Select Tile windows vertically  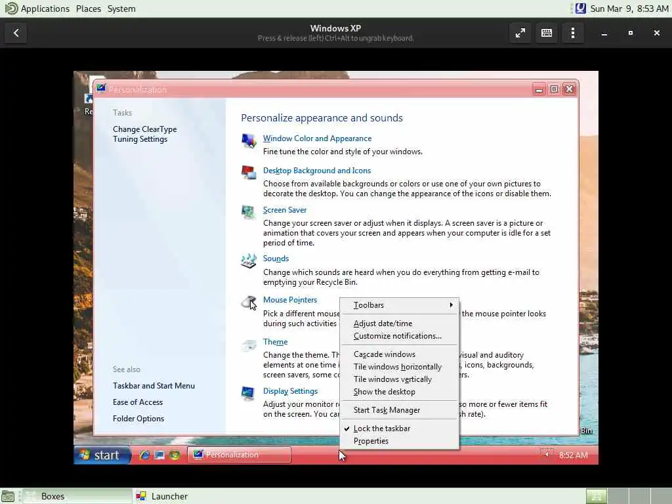400,379
